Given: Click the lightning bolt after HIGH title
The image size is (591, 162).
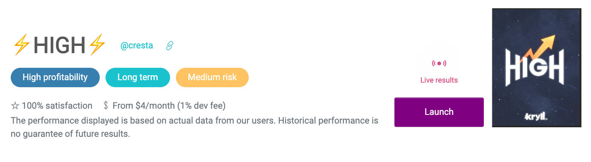Looking at the screenshot, I should [97, 45].
